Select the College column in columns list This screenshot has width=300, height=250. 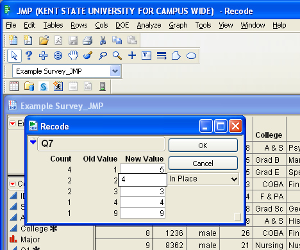click(34, 229)
